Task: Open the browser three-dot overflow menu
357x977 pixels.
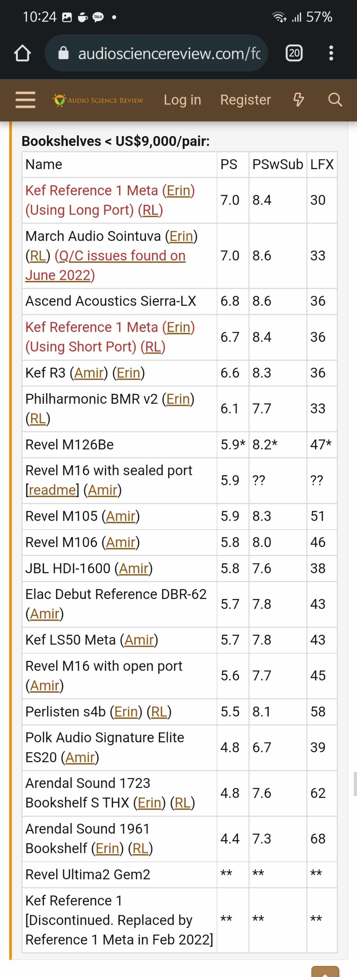Action: [331, 53]
